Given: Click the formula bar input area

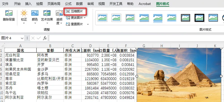Looking at the screenshot, I should [x=136, y=38].
